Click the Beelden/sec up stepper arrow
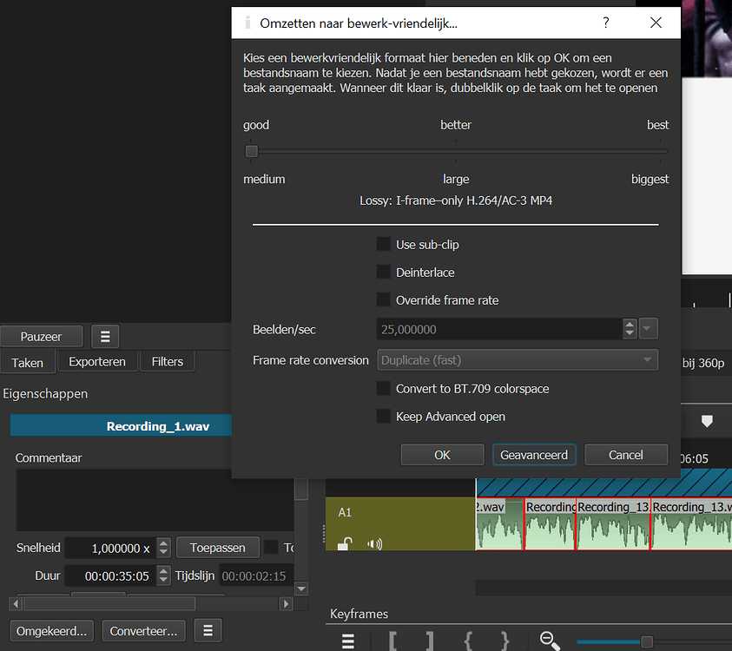Viewport: 732px width, 651px height. 630,324
